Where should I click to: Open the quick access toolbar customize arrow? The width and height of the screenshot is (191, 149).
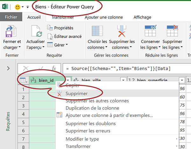pos(28,7)
